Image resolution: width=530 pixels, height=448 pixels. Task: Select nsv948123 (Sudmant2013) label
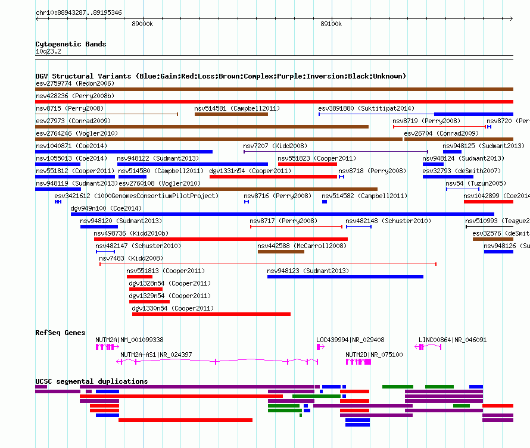coord(308,271)
